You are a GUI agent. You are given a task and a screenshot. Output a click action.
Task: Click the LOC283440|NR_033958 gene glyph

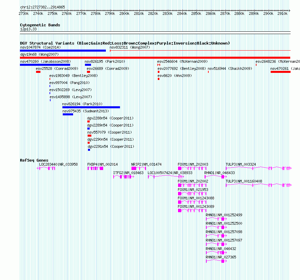pos(46,168)
